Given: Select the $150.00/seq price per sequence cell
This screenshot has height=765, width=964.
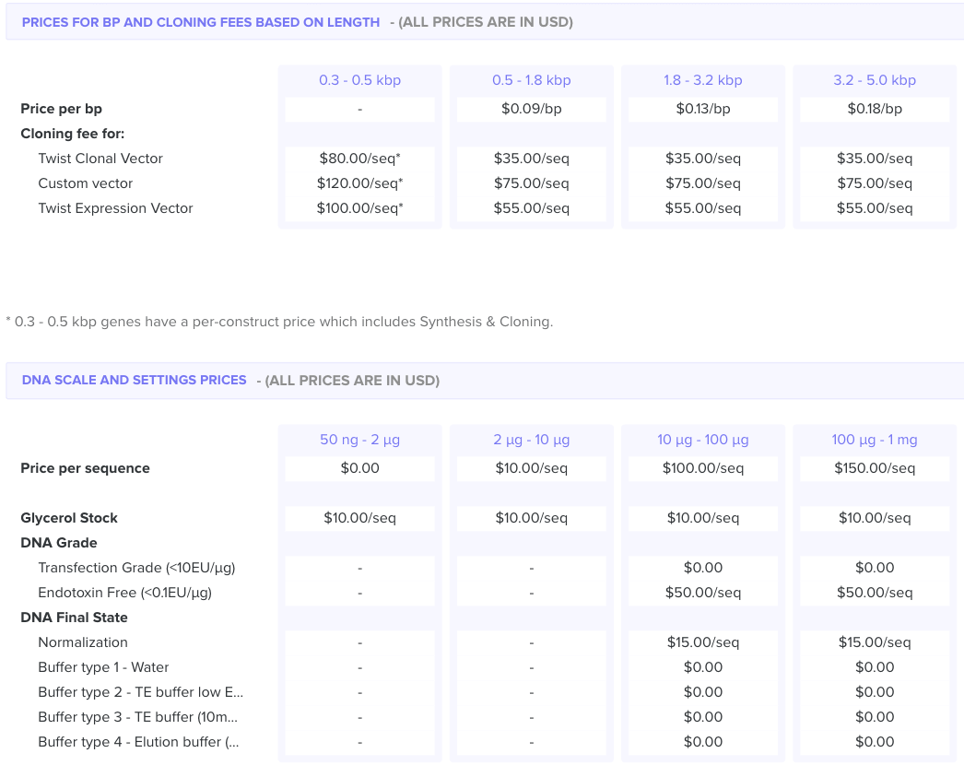Looking at the screenshot, I should pyautogui.click(x=874, y=468).
